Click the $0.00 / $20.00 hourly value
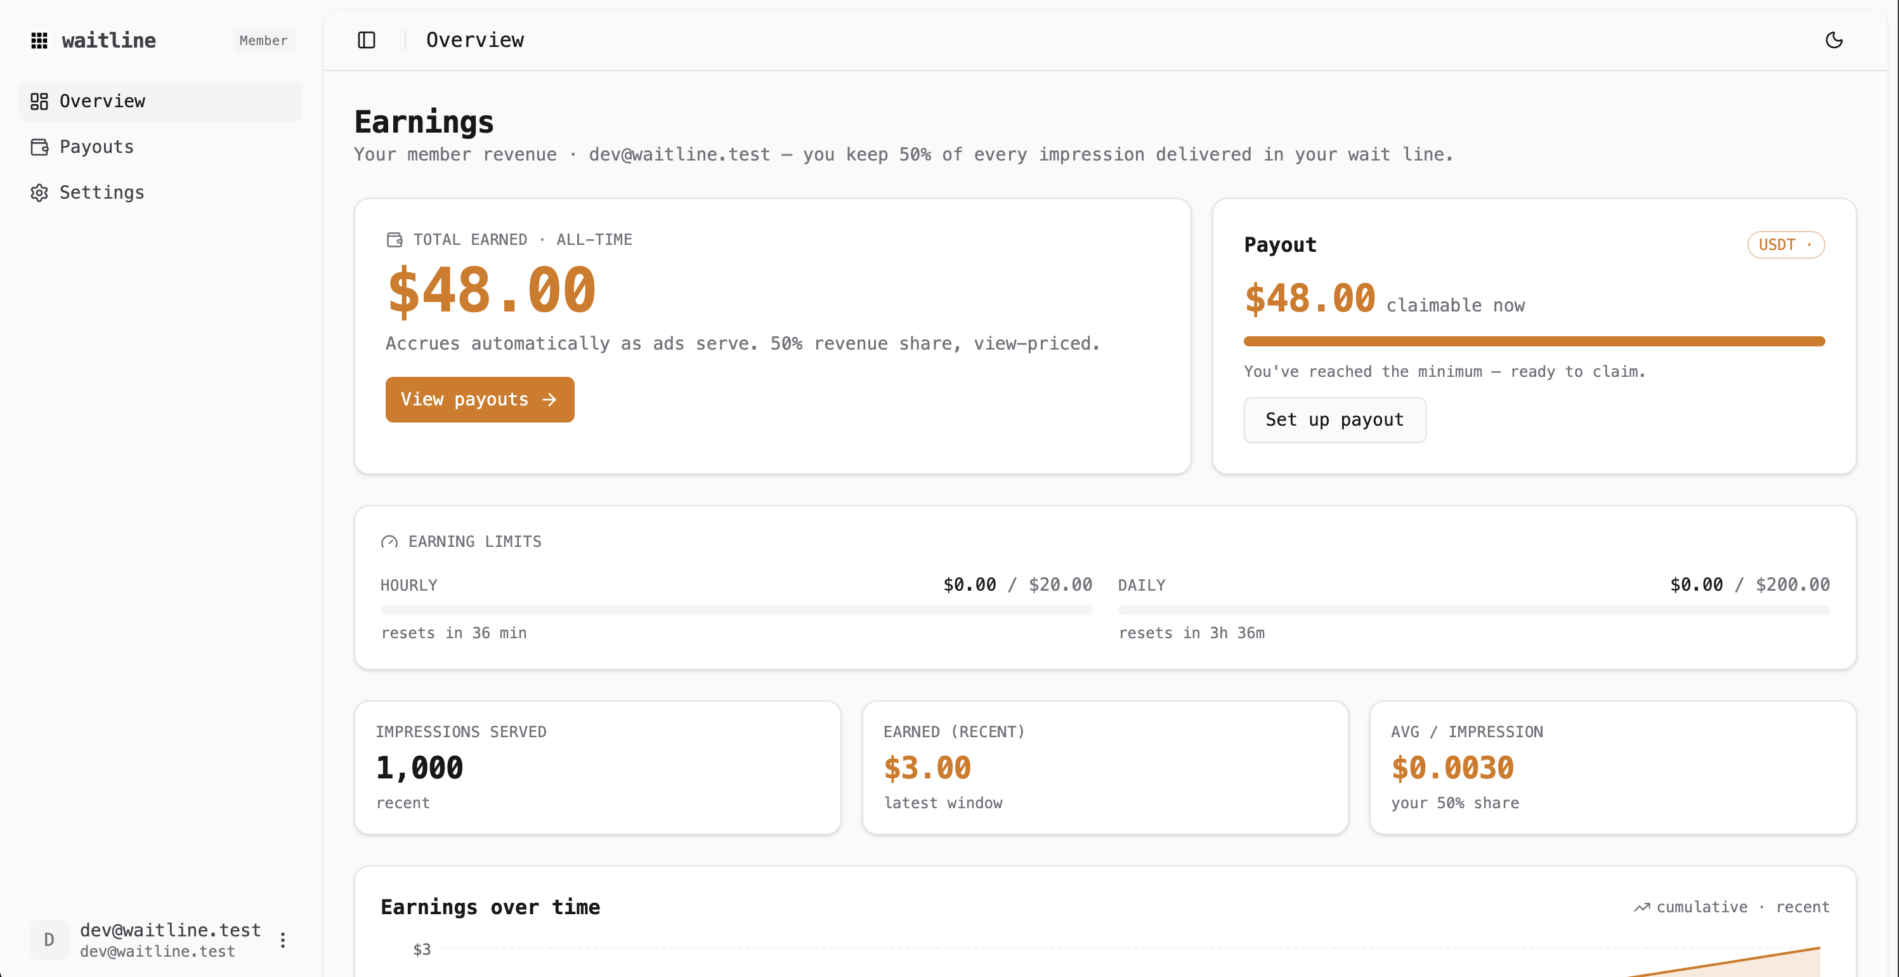The image size is (1899, 977). 1017,585
